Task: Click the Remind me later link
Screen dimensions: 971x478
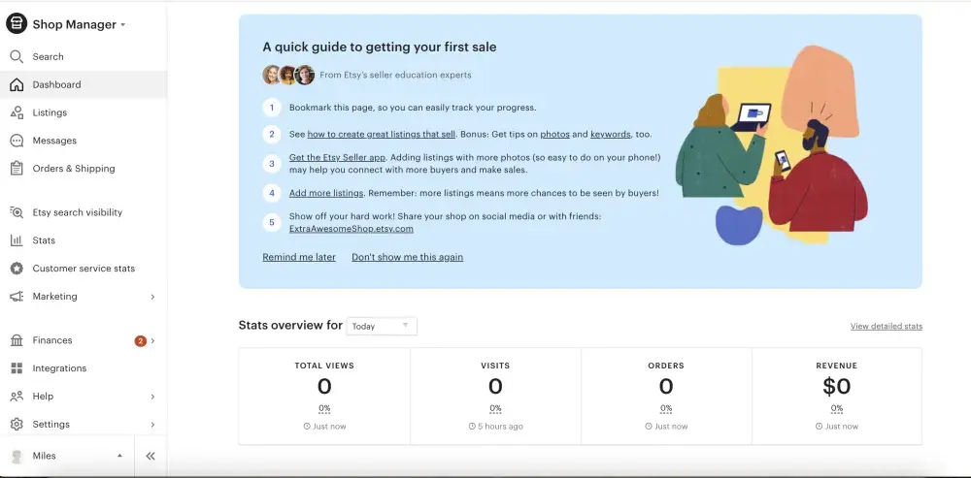Action: pyautogui.click(x=299, y=257)
